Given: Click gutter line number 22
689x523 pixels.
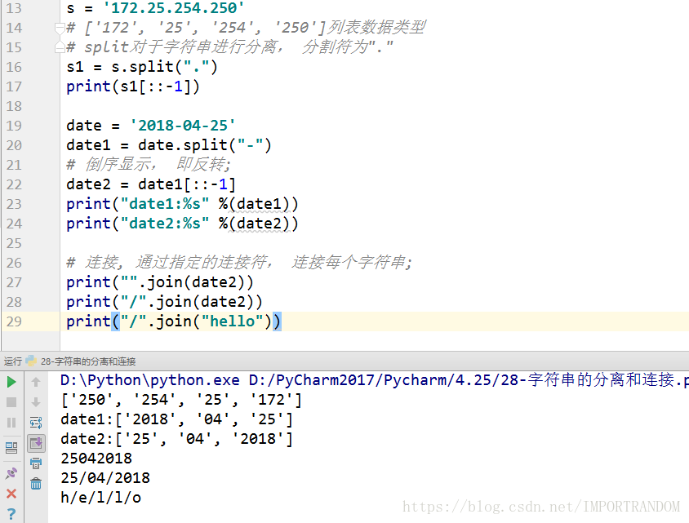Looking at the screenshot, I should 14,184.
